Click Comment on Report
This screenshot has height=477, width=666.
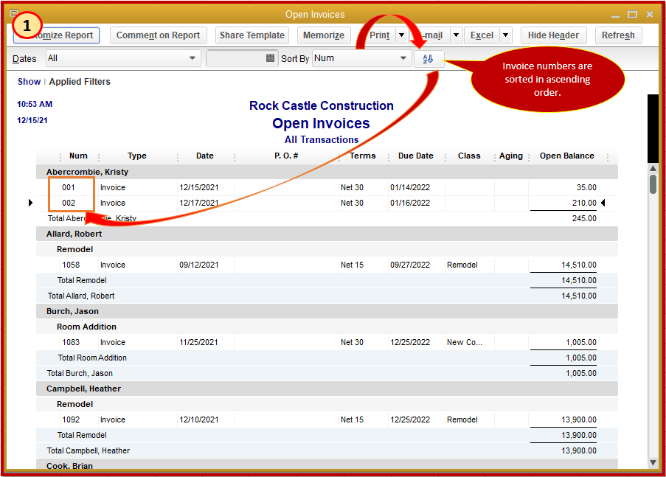coord(158,35)
